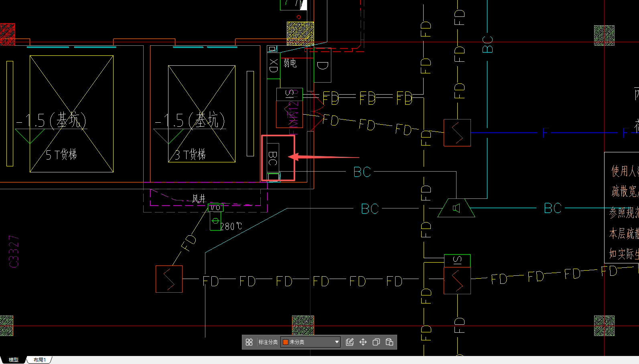Select the D panel box near 弱电
Viewport: 639px width, 364px height.
[x=323, y=65]
